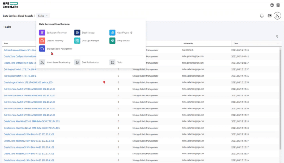284x163 pixels.
Task: Open Delete Zone Alias Mike12341 task
Action: pos(32,122)
